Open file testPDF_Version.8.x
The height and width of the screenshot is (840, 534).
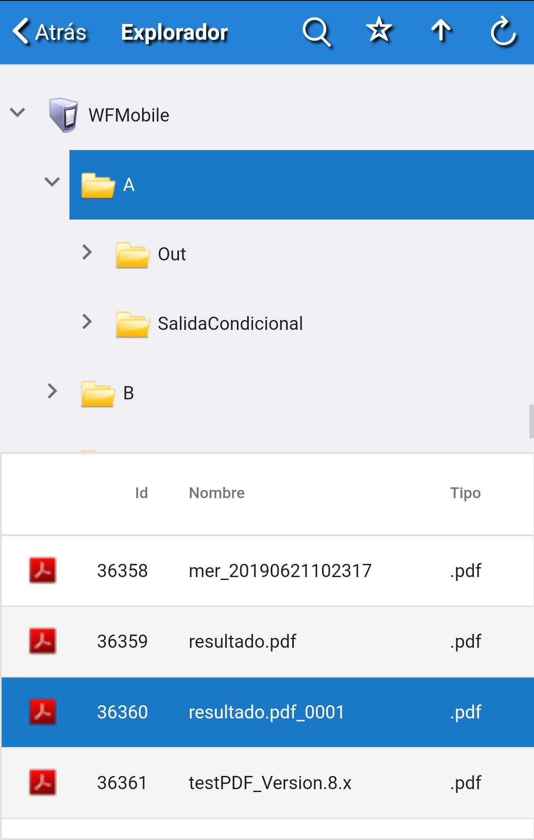(270, 783)
